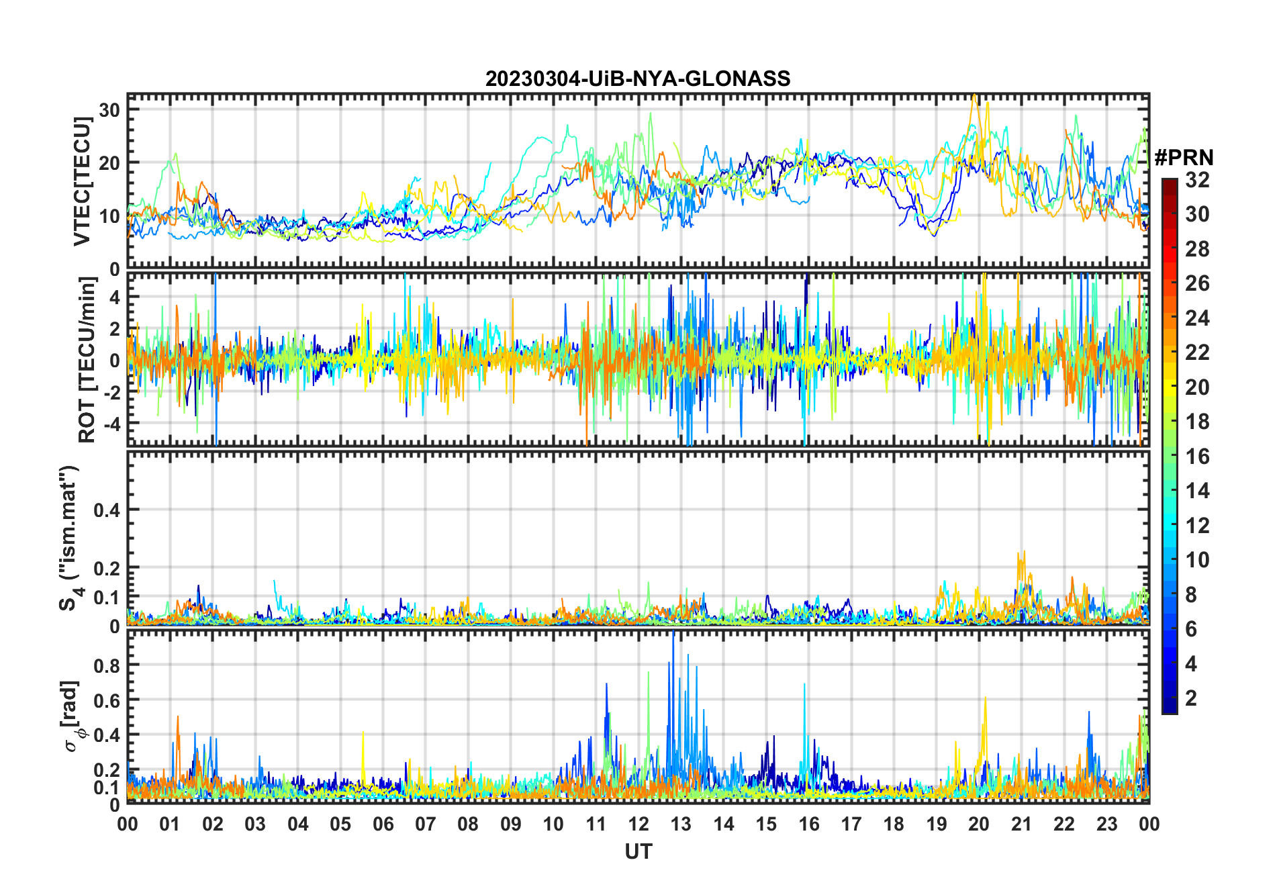Click sigma-phi y-axis tick label 0.6

click(107, 700)
